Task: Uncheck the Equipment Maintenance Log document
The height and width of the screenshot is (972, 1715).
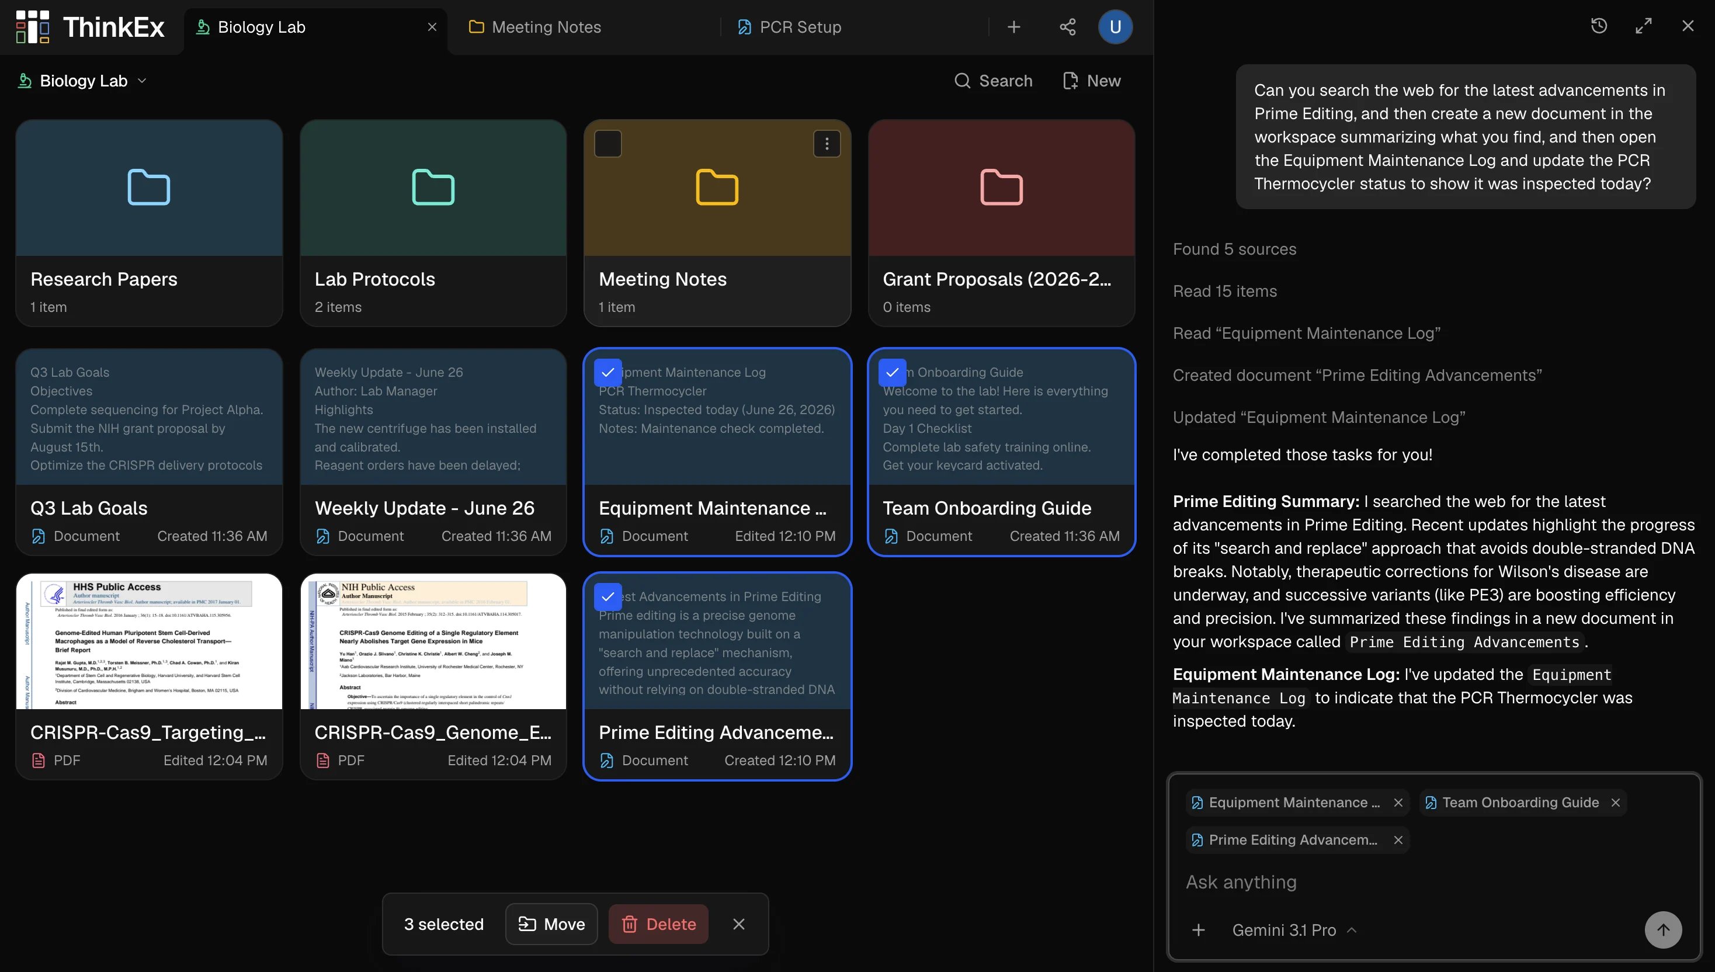Action: 607,373
